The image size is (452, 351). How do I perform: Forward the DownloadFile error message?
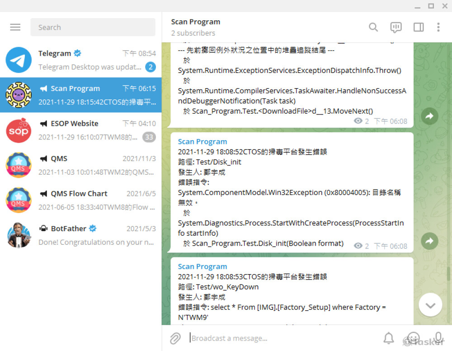(x=429, y=116)
